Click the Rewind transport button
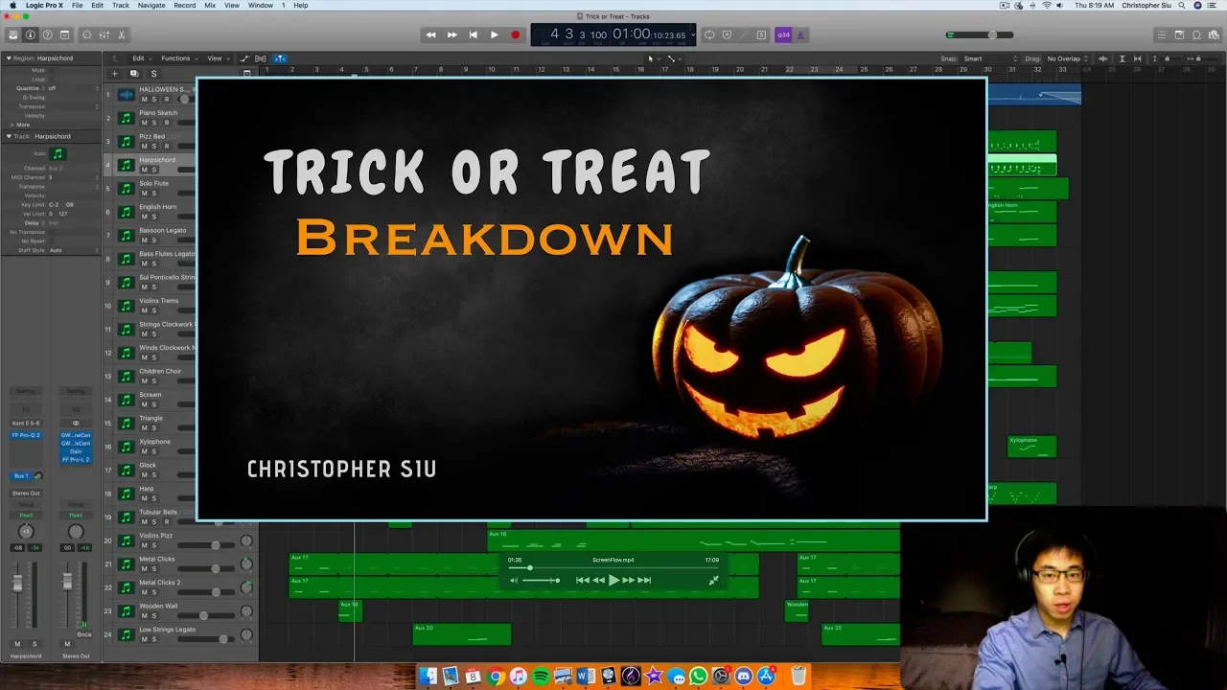 (x=430, y=34)
